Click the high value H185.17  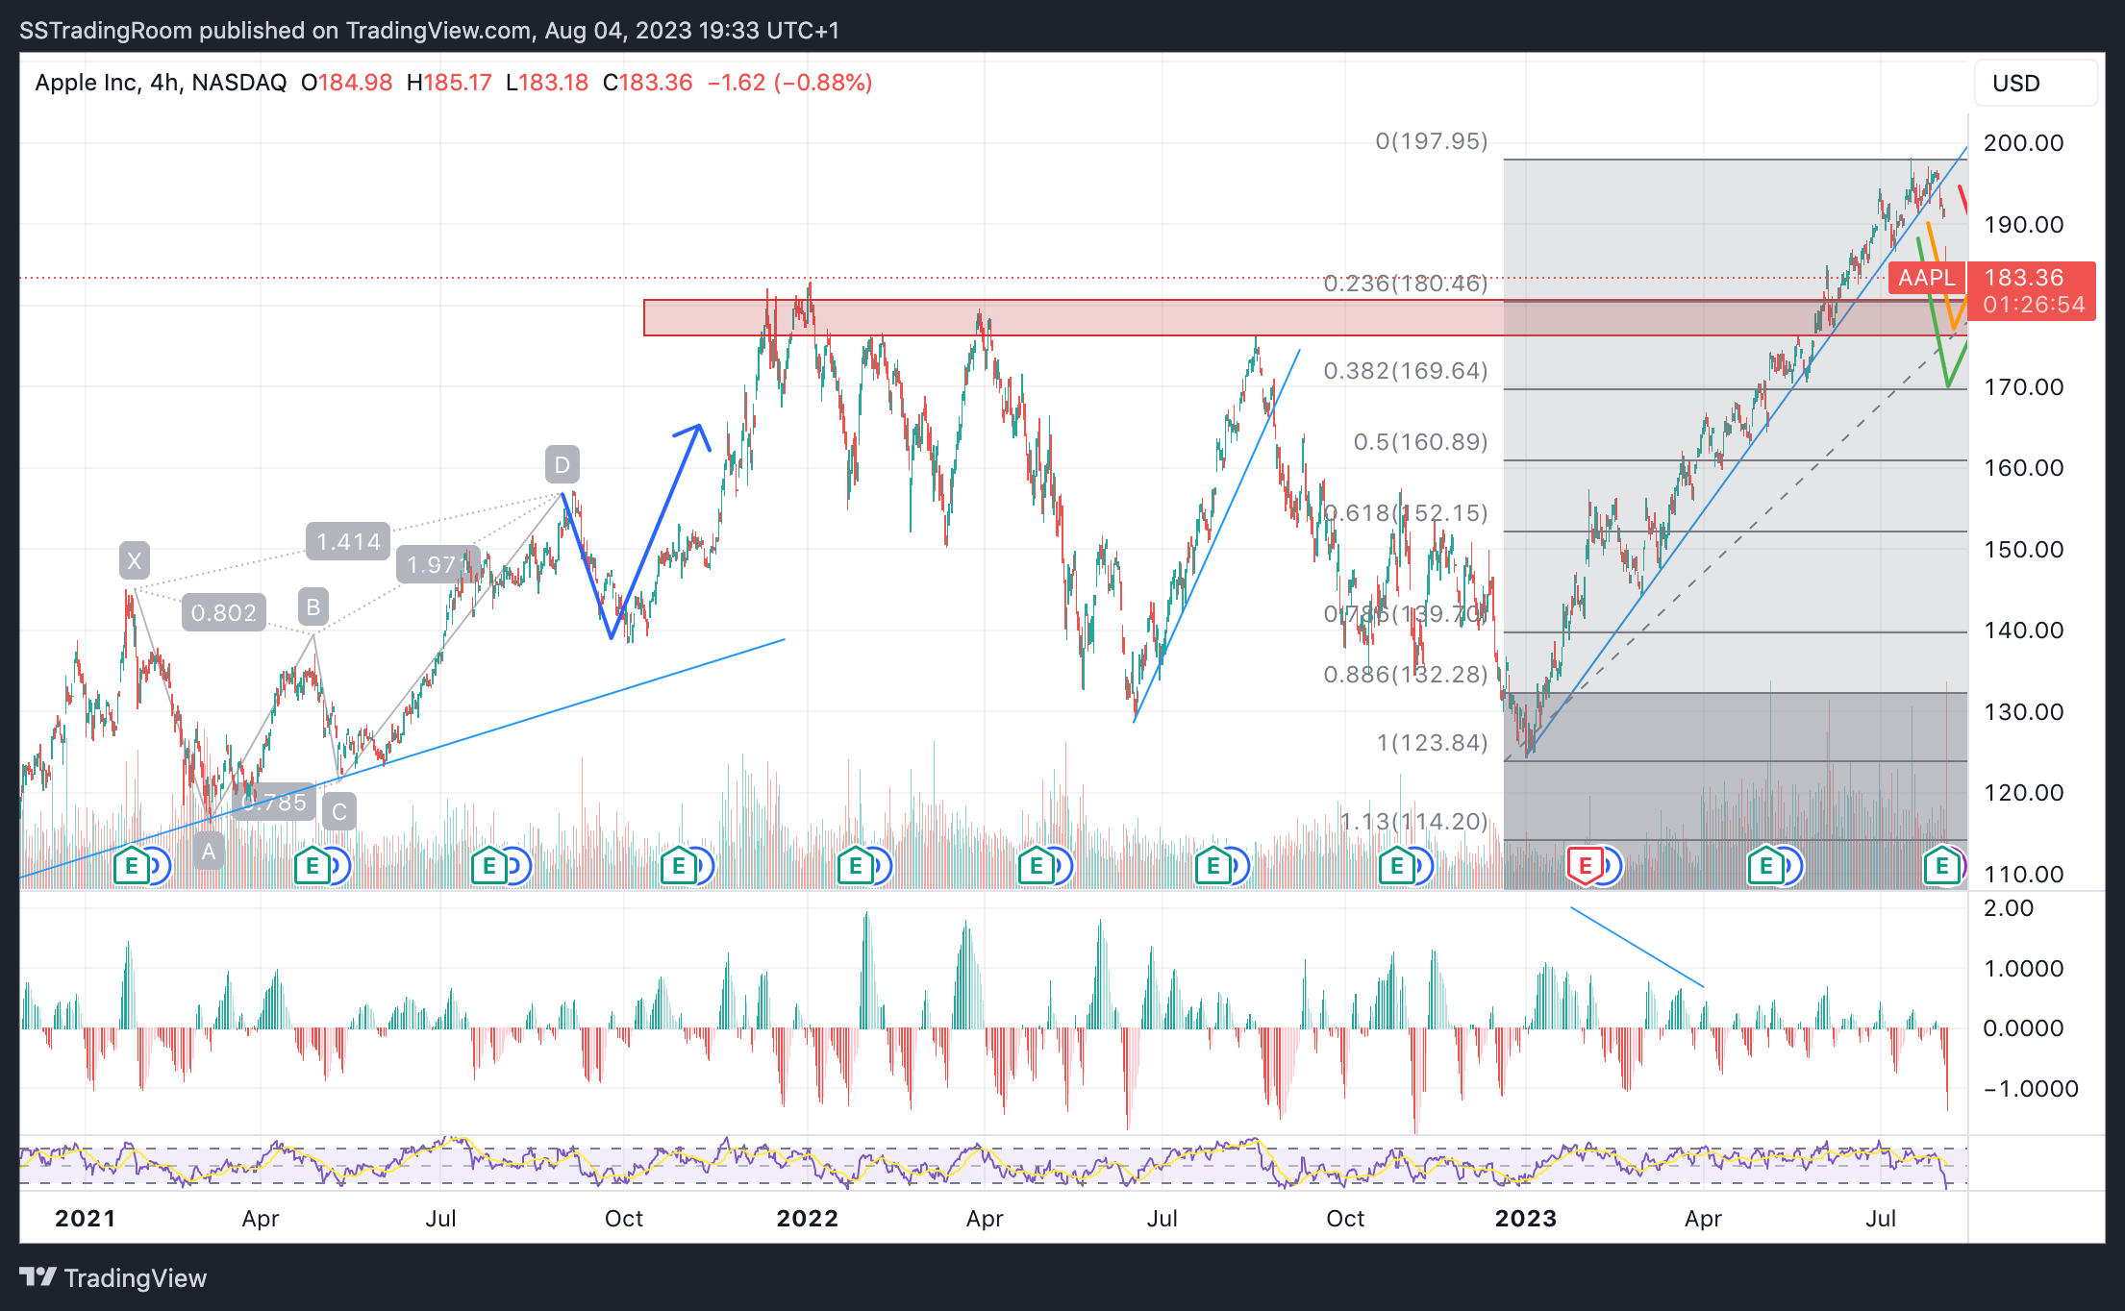449,83
